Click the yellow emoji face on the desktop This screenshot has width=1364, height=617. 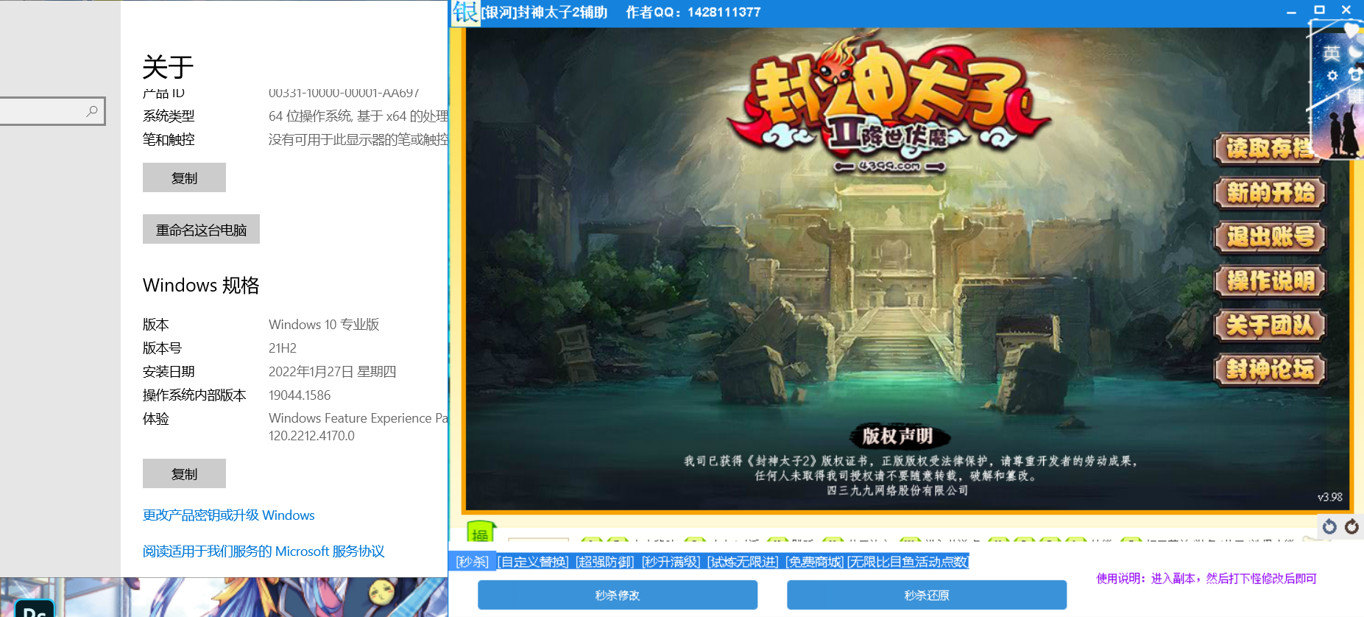point(381,591)
